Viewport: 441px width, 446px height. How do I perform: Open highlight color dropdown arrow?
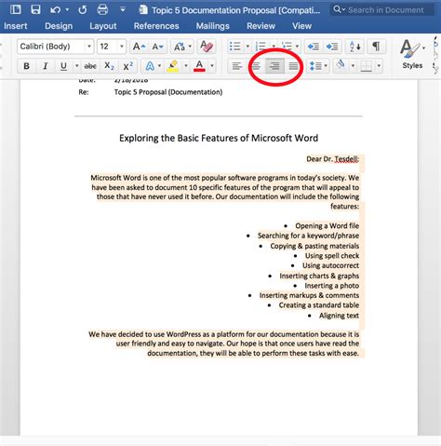pos(186,66)
